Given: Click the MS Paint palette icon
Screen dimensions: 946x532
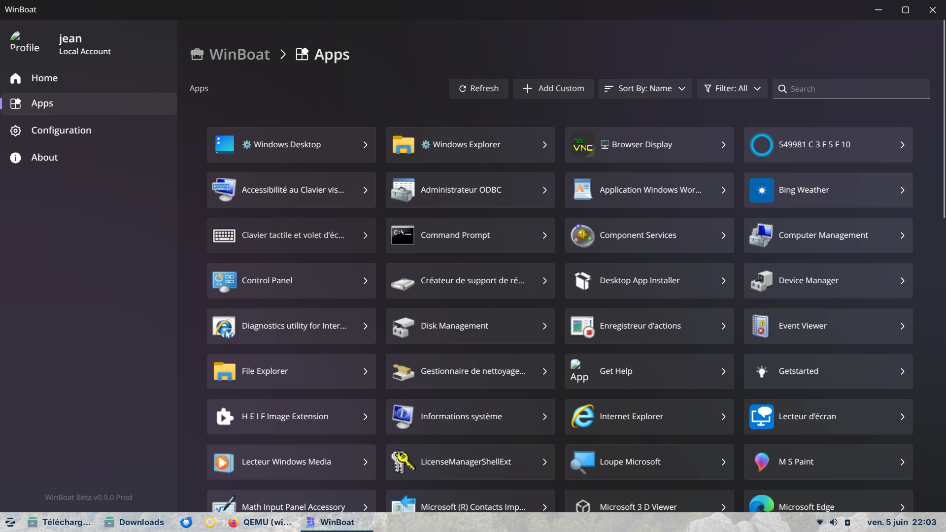Looking at the screenshot, I should click(x=761, y=462).
